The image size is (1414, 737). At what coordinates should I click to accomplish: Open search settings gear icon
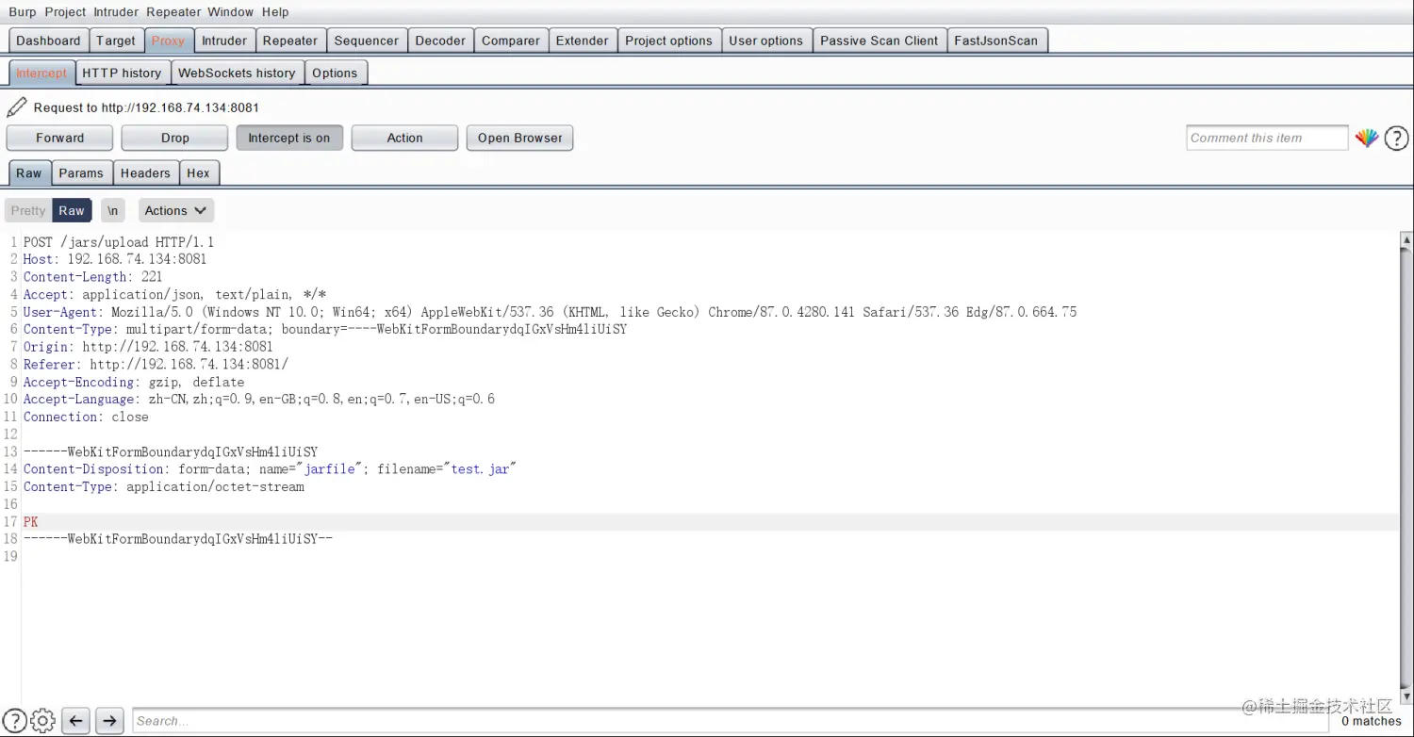click(x=43, y=721)
